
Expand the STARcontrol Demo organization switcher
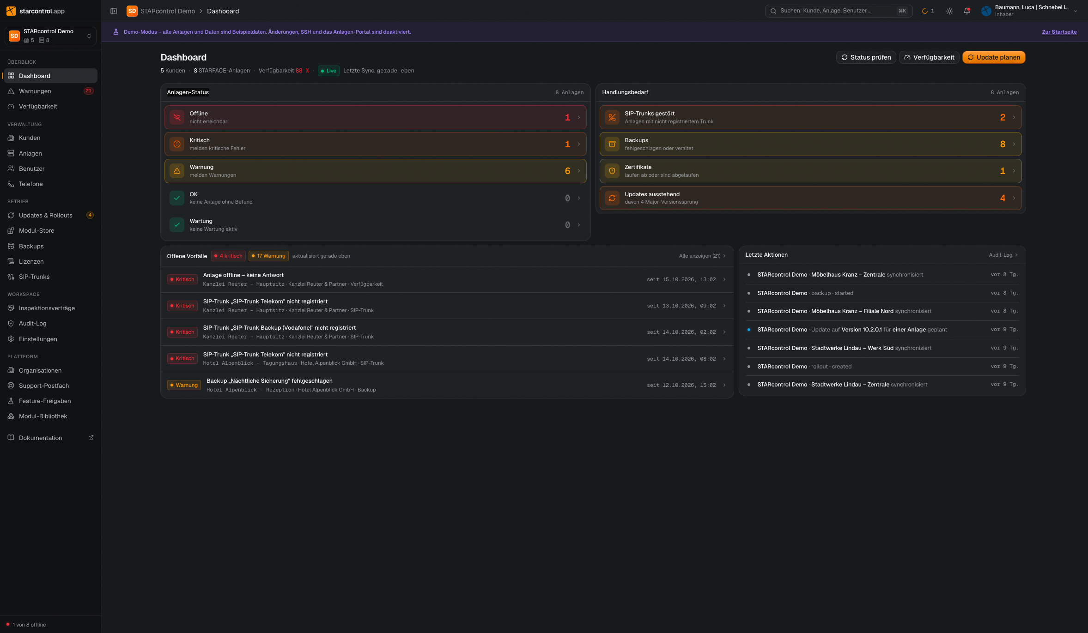point(50,36)
